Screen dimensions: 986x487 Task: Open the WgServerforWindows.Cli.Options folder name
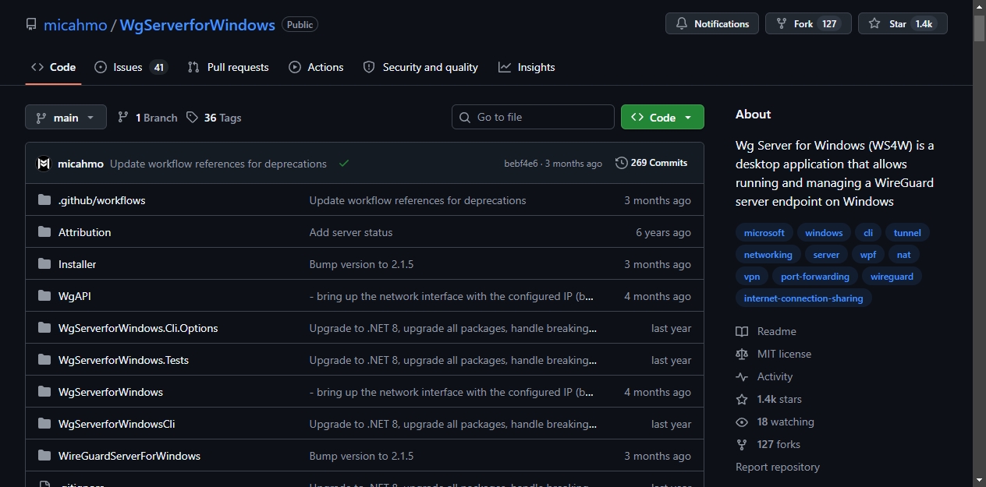pos(138,328)
